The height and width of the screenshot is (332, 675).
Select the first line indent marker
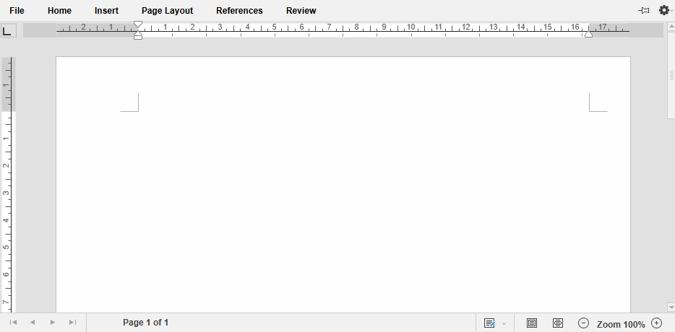138,24
